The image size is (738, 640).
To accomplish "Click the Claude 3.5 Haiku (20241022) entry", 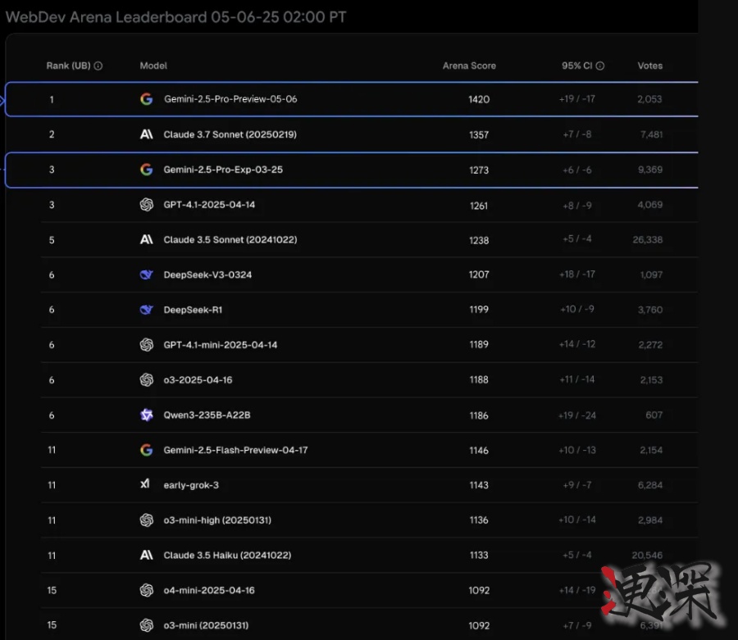I will point(227,555).
